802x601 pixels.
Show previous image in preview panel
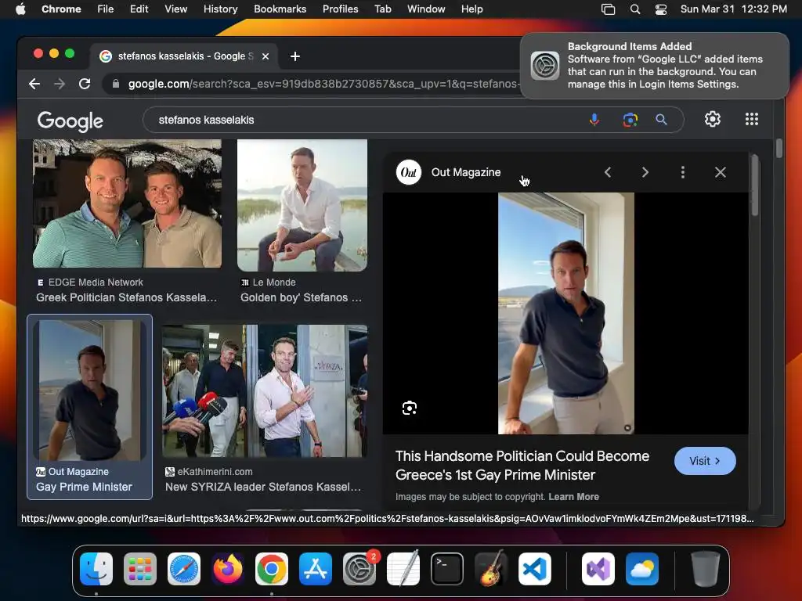point(608,172)
